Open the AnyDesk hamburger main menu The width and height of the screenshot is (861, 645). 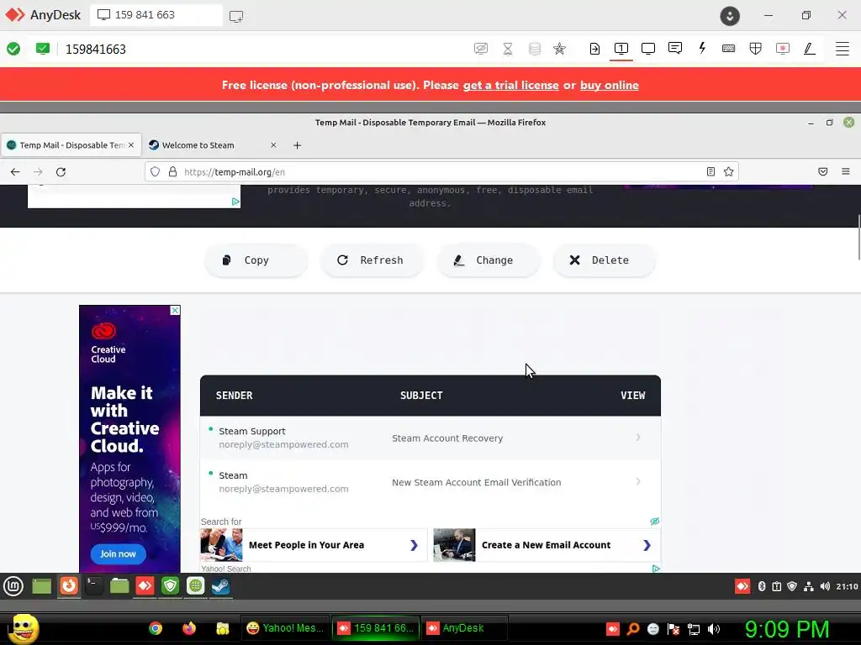(x=843, y=49)
